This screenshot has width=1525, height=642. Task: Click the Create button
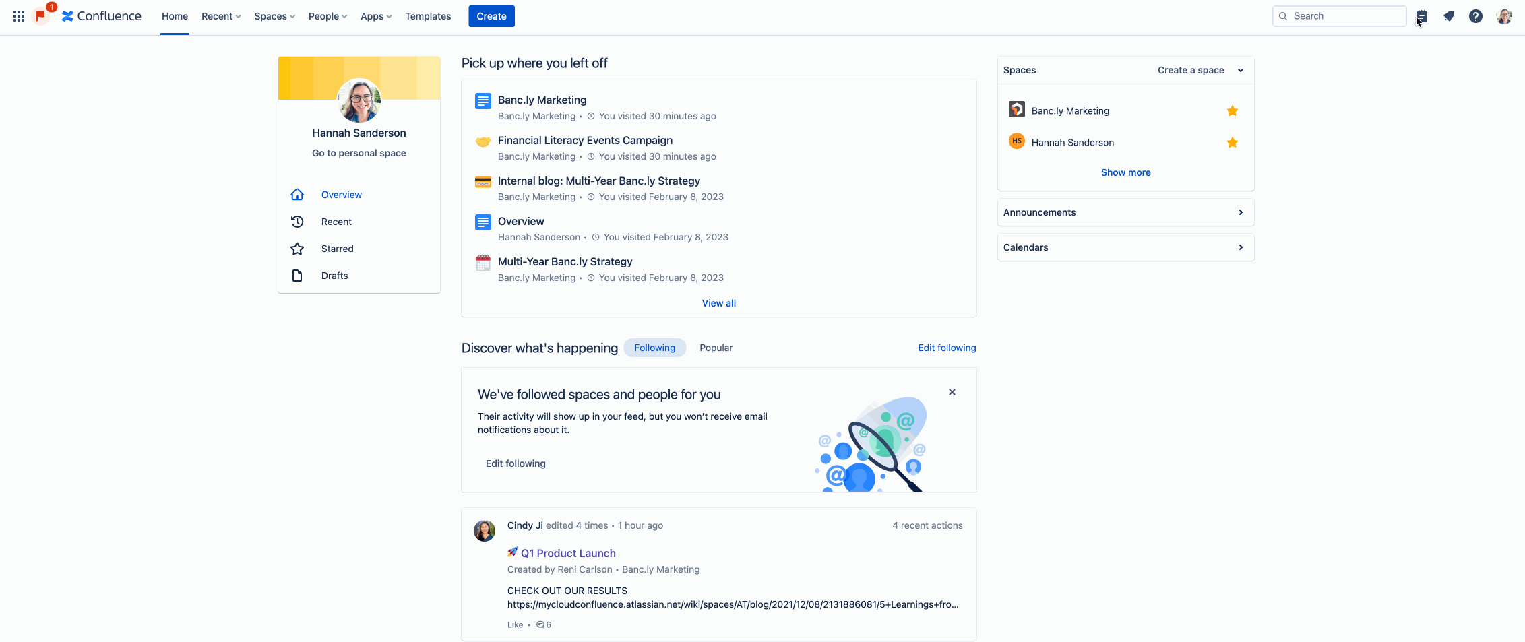[491, 15]
